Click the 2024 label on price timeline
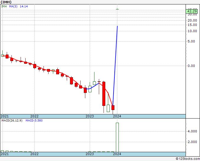 pyautogui.click(x=117, y=116)
